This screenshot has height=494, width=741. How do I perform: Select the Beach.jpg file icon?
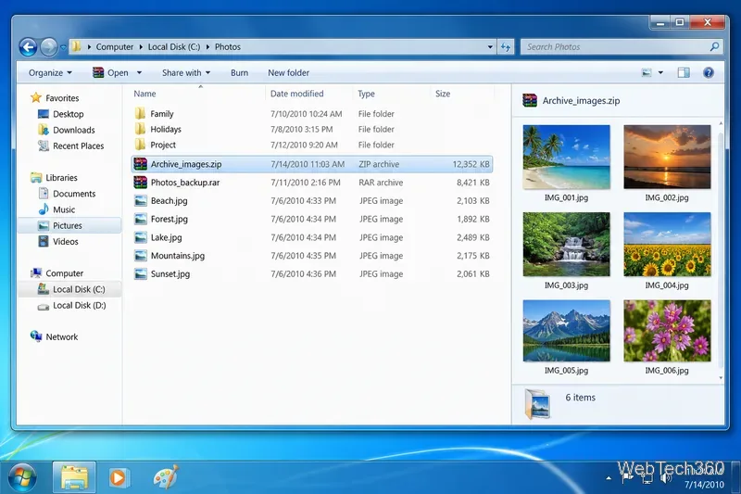pyautogui.click(x=141, y=200)
